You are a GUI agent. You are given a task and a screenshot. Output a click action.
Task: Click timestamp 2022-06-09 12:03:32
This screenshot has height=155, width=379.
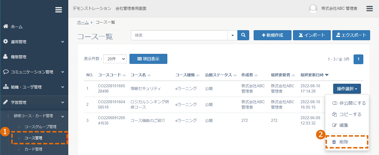pyautogui.click(x=311, y=120)
